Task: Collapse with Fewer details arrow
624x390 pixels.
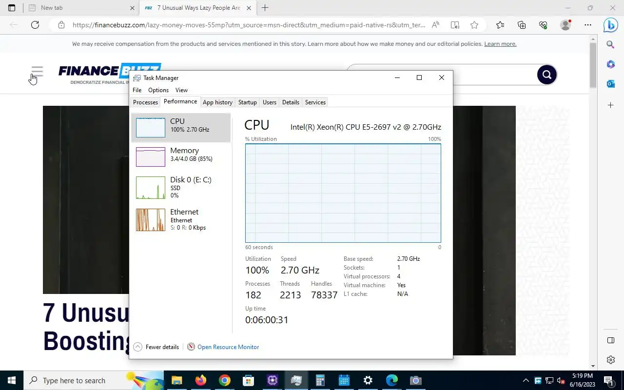Action: (x=137, y=347)
